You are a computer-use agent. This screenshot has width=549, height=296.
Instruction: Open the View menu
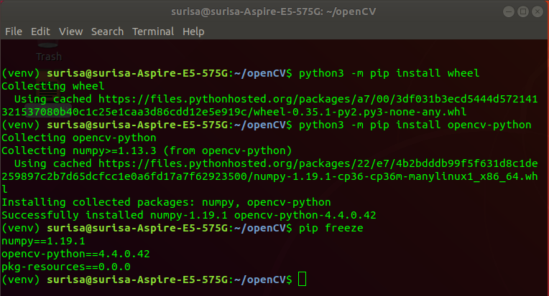click(71, 32)
